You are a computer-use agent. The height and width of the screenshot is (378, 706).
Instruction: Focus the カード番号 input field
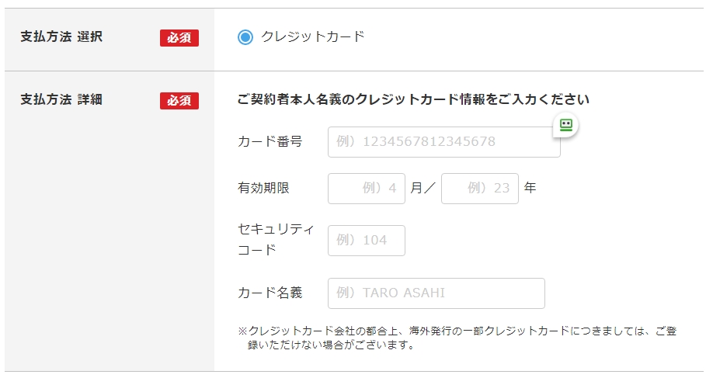pos(443,142)
